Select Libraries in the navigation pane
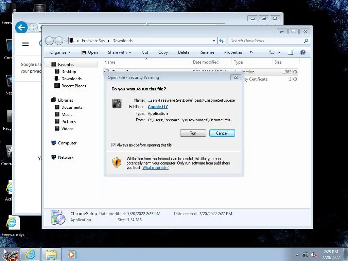The height and width of the screenshot is (261, 348). (66, 100)
